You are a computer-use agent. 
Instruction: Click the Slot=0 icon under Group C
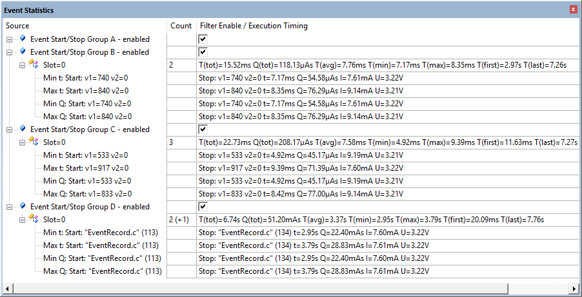pyautogui.click(x=34, y=142)
